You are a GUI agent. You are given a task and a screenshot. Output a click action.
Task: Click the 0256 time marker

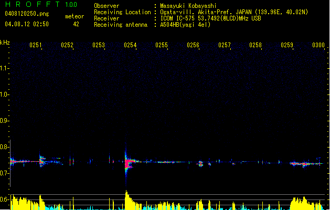coord(193,45)
